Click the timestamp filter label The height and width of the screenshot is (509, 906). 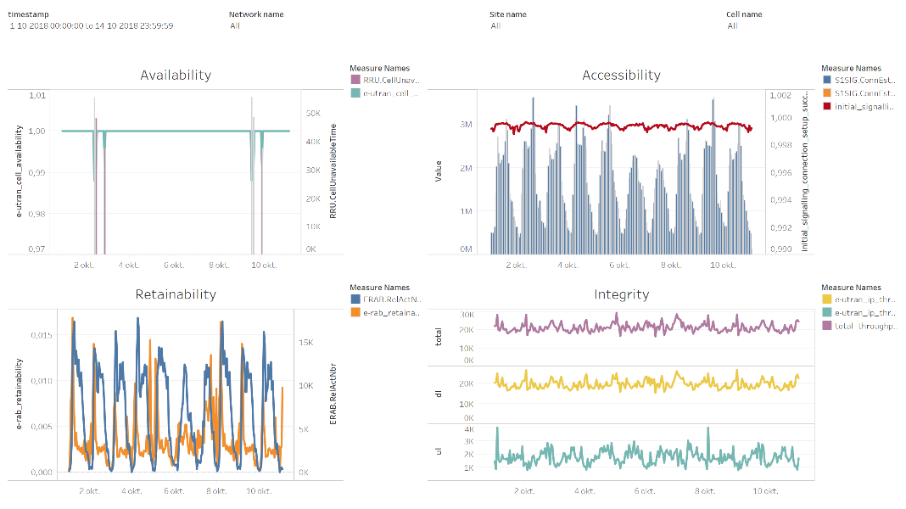pyautogui.click(x=28, y=14)
